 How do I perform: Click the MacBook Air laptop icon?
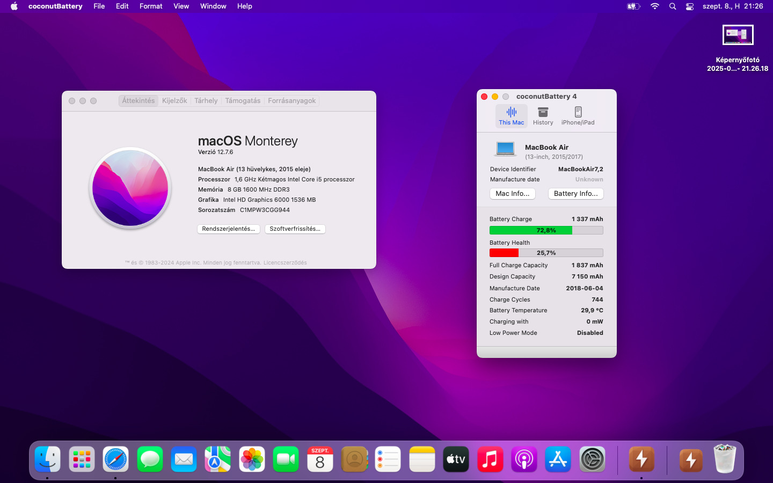click(x=505, y=149)
